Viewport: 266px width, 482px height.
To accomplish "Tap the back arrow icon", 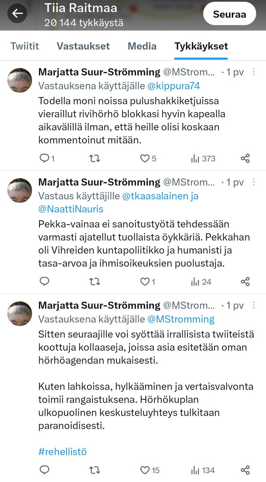I will 17,14.
